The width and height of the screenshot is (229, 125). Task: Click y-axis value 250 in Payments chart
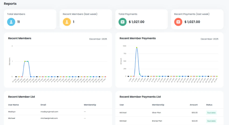(x=125, y=69)
